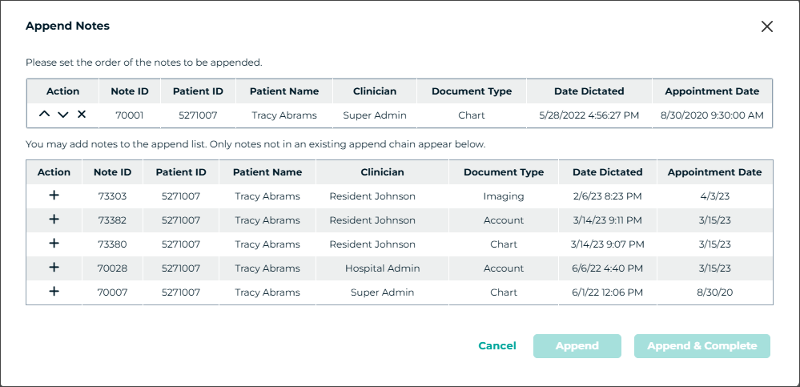Select the Hospital Admin clinician cell
This screenshot has width=800, height=387.
pos(382,268)
